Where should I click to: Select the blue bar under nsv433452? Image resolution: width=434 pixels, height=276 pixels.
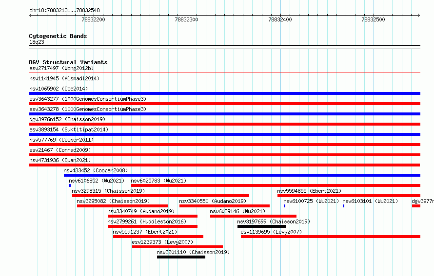click(242, 175)
